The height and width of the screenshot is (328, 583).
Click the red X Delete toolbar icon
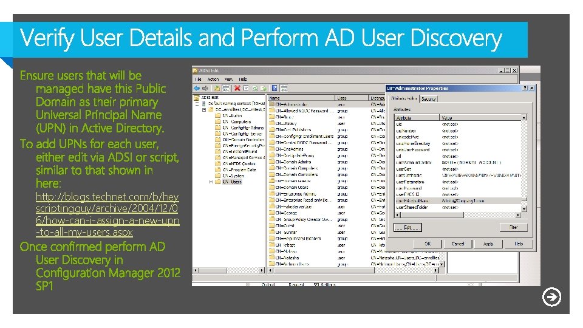[x=237, y=88]
